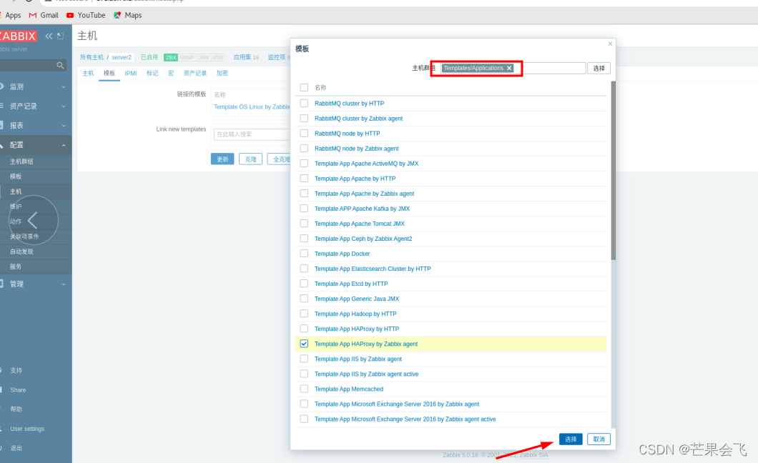Remove the Templates/Applications group tag
The image size is (758, 463).
pyautogui.click(x=509, y=68)
